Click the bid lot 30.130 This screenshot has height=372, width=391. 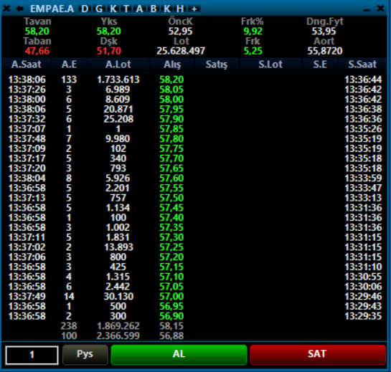pos(118,297)
